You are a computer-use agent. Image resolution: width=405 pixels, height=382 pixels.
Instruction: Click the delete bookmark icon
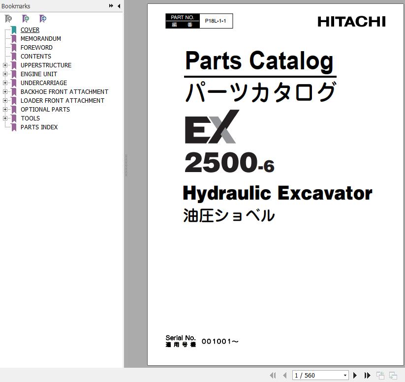8,19
